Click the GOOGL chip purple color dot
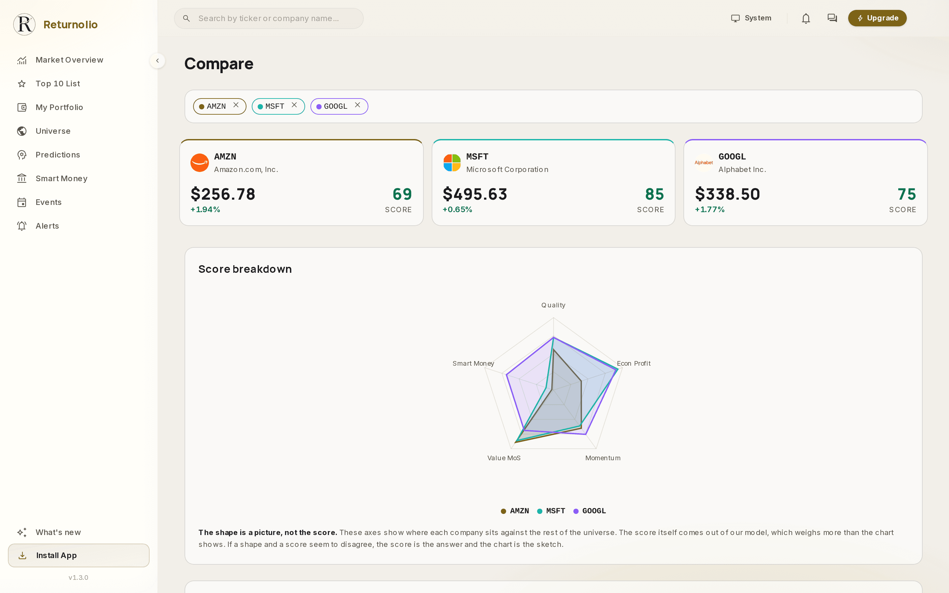The width and height of the screenshot is (949, 593). (319, 107)
